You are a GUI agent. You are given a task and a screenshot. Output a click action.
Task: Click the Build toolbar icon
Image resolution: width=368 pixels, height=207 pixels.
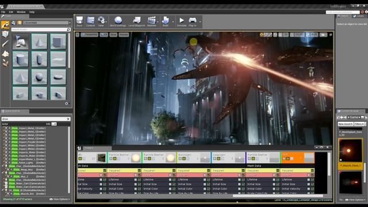(166, 21)
